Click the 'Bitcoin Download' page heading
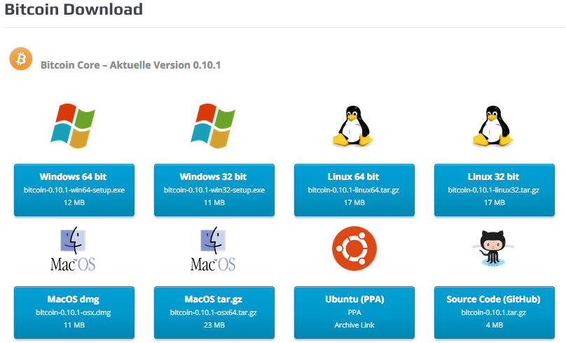 pos(74,9)
